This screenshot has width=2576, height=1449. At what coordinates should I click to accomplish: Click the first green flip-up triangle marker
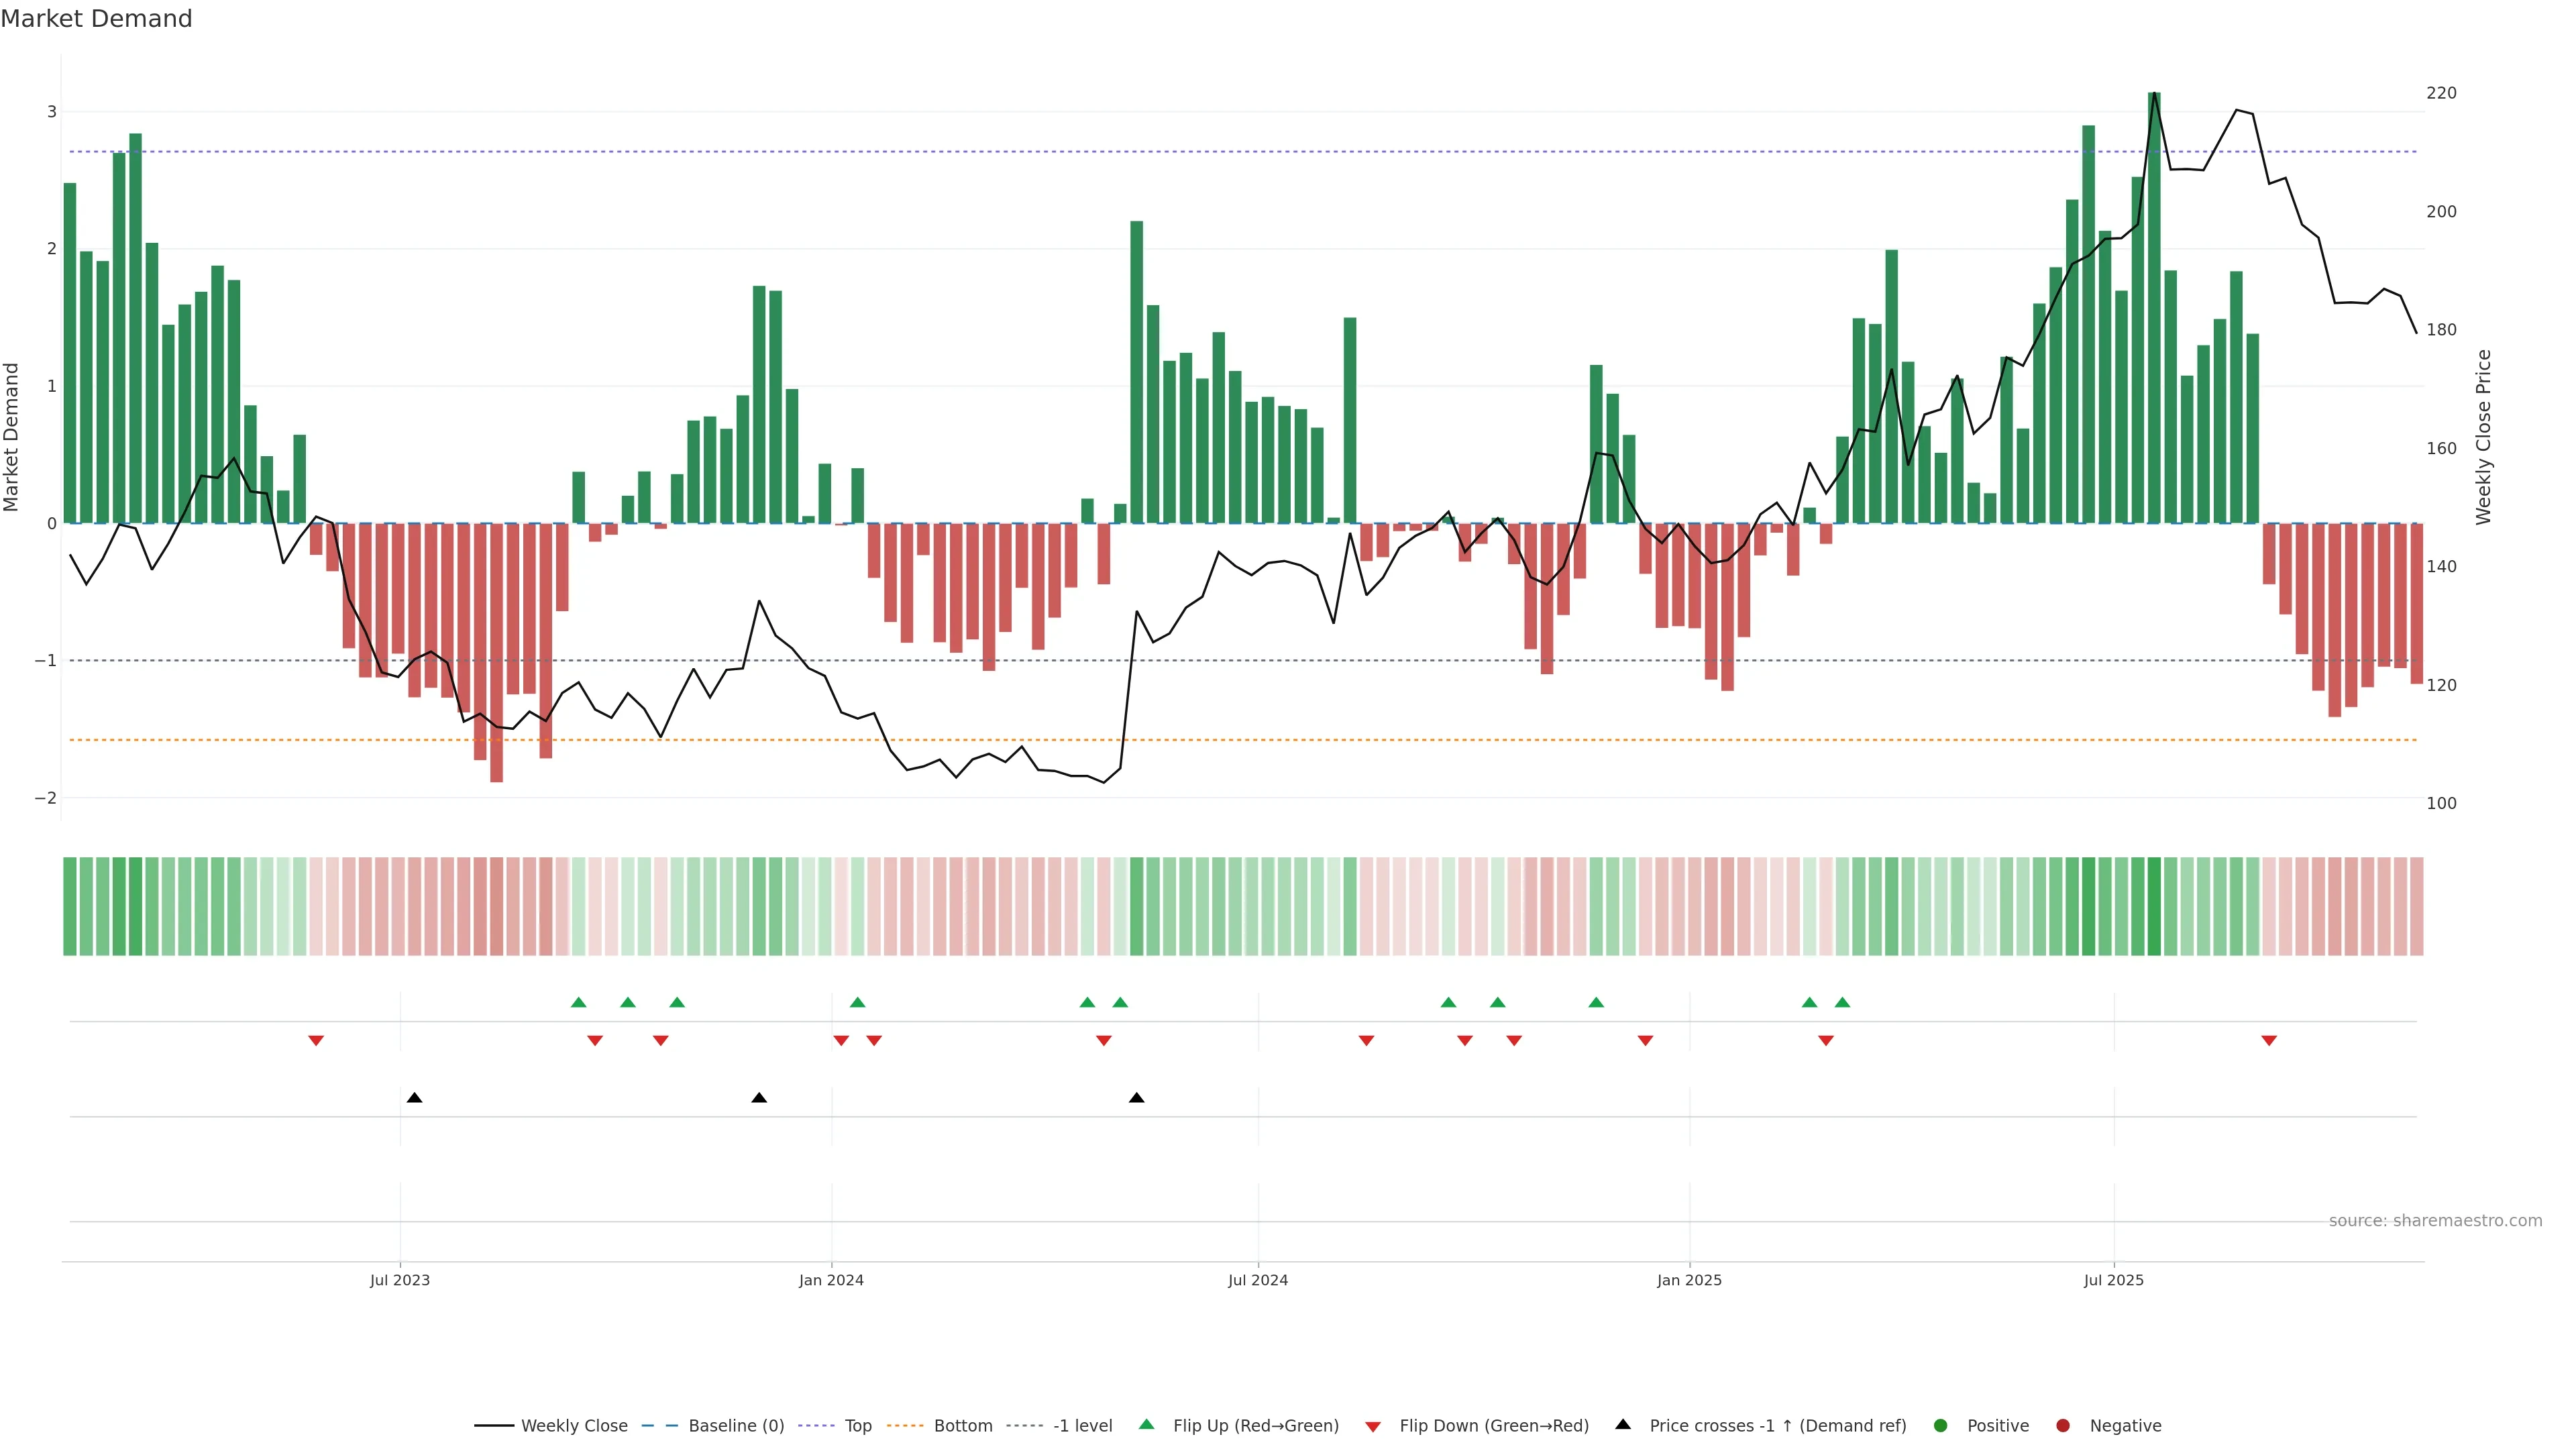point(578,1002)
